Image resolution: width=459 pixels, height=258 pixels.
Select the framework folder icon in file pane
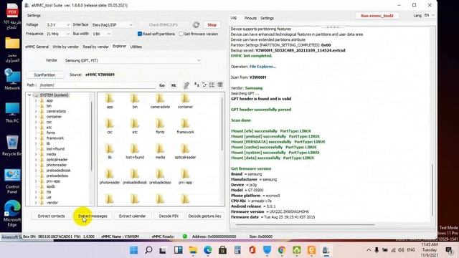tap(185, 124)
